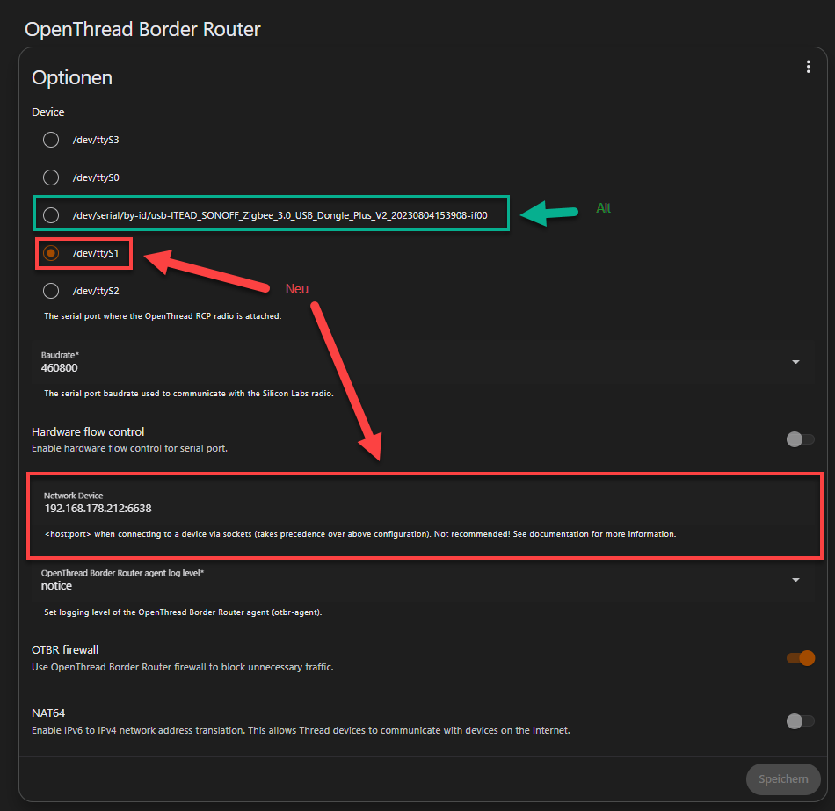
Task: Select the /dev/ttyS1 radio button
Action: pyautogui.click(x=51, y=253)
